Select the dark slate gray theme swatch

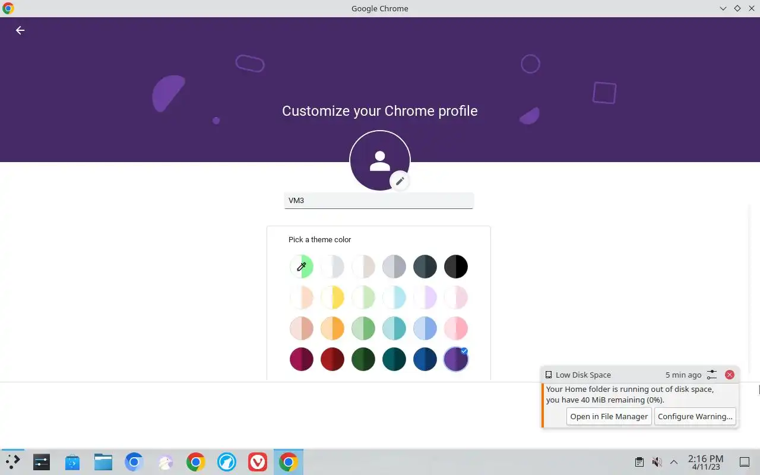[x=425, y=267]
